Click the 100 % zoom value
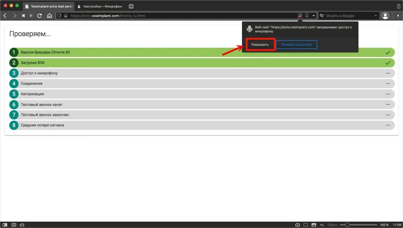This screenshot has width=403, height=228. tap(384, 225)
